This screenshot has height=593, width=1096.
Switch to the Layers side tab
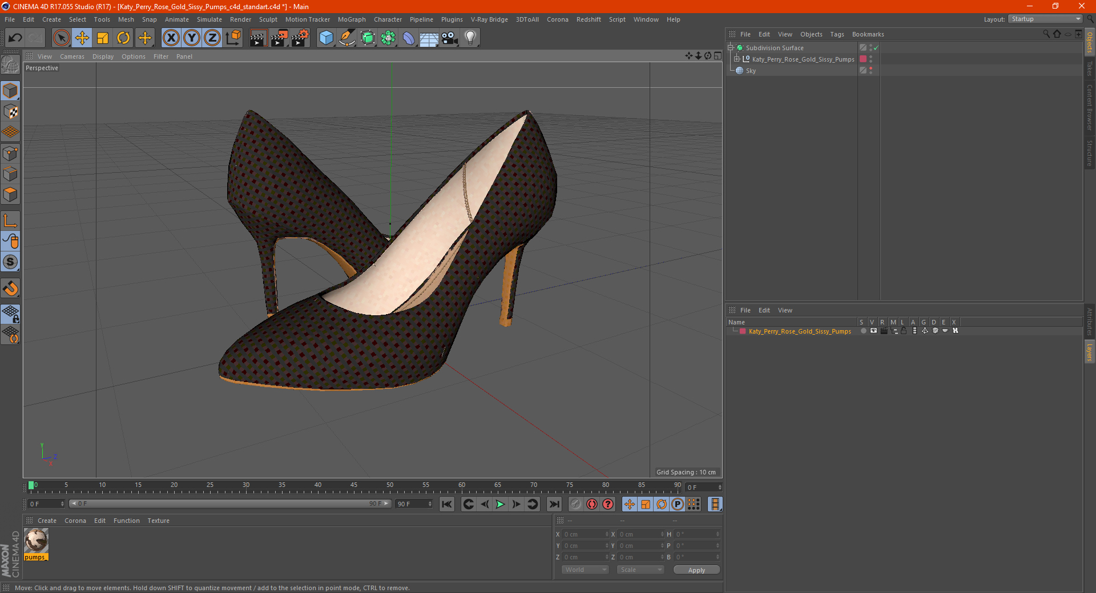pyautogui.click(x=1090, y=352)
